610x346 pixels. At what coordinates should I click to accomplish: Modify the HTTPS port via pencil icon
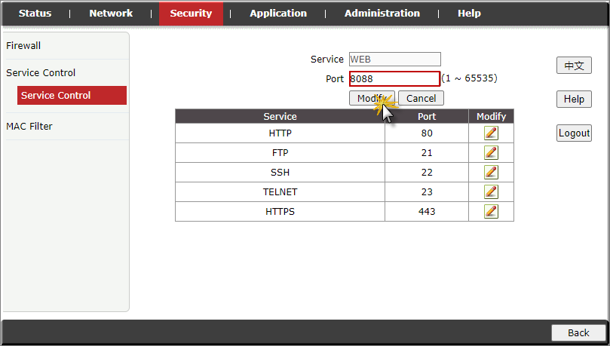(491, 212)
